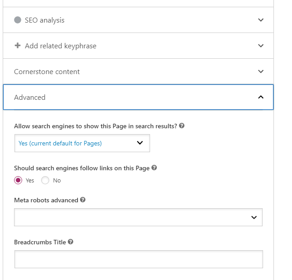Open help for Allow search engines question
Viewport: 292px width, 280px height.
click(182, 126)
